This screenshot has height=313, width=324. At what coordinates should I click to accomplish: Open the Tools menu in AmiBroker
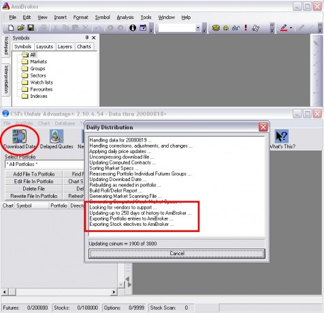tap(146, 17)
